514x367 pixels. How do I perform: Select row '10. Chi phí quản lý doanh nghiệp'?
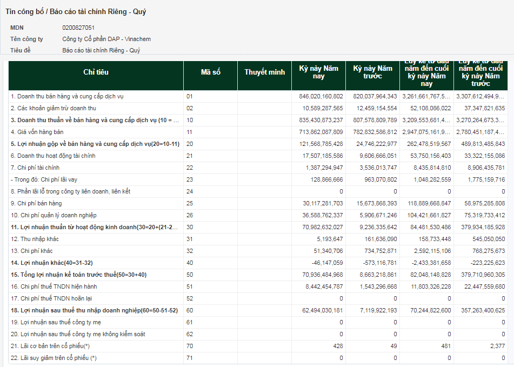click(258, 215)
